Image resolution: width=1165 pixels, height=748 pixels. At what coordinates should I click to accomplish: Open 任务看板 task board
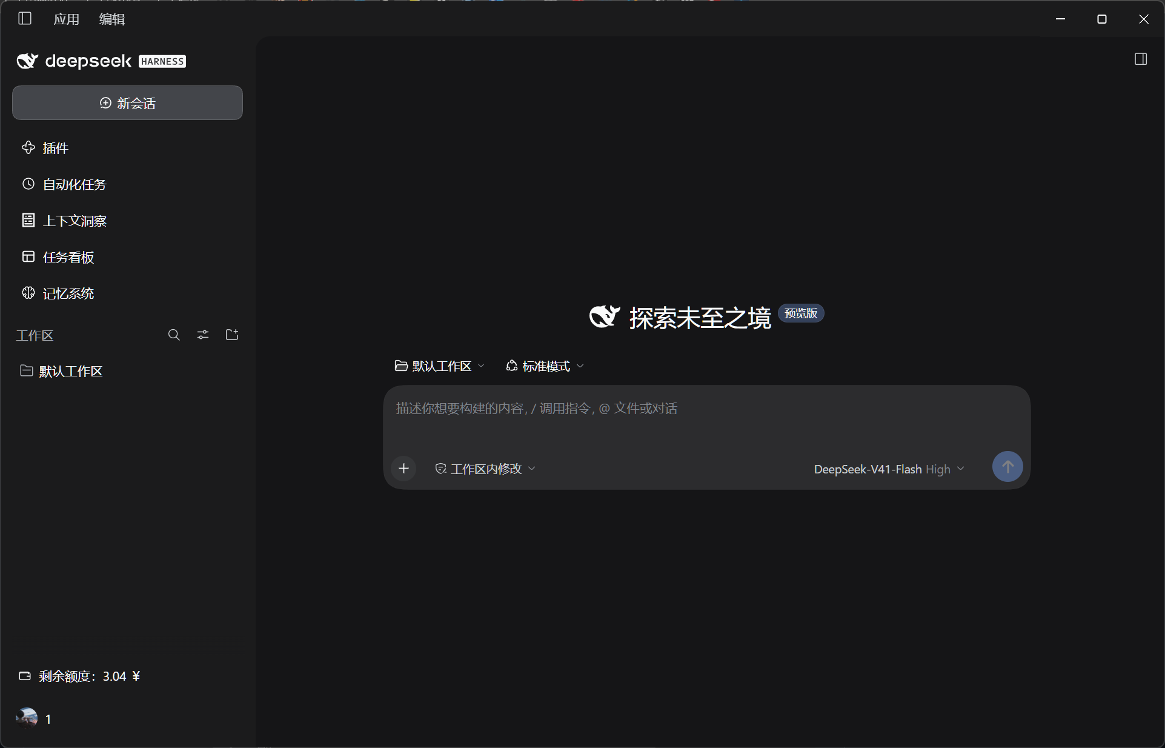pos(127,257)
